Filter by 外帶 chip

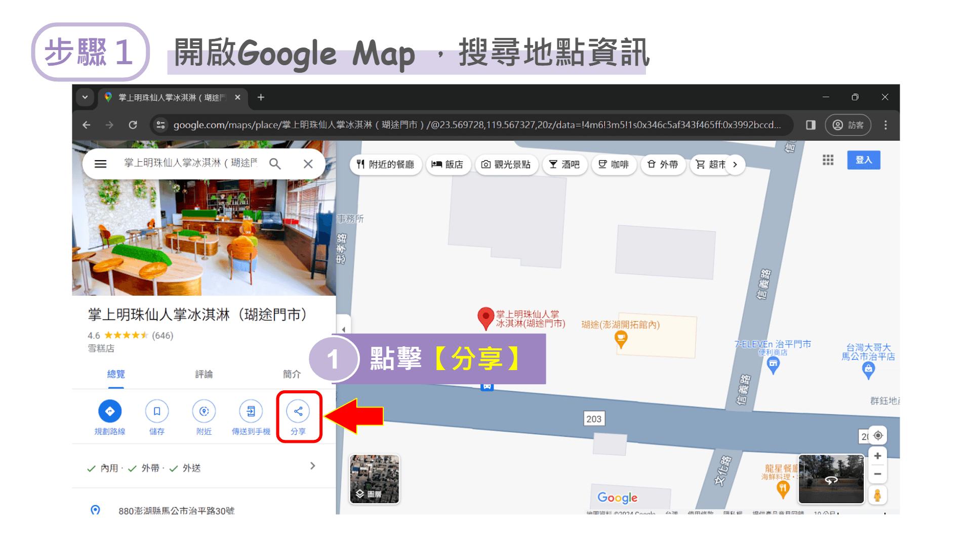click(x=663, y=164)
